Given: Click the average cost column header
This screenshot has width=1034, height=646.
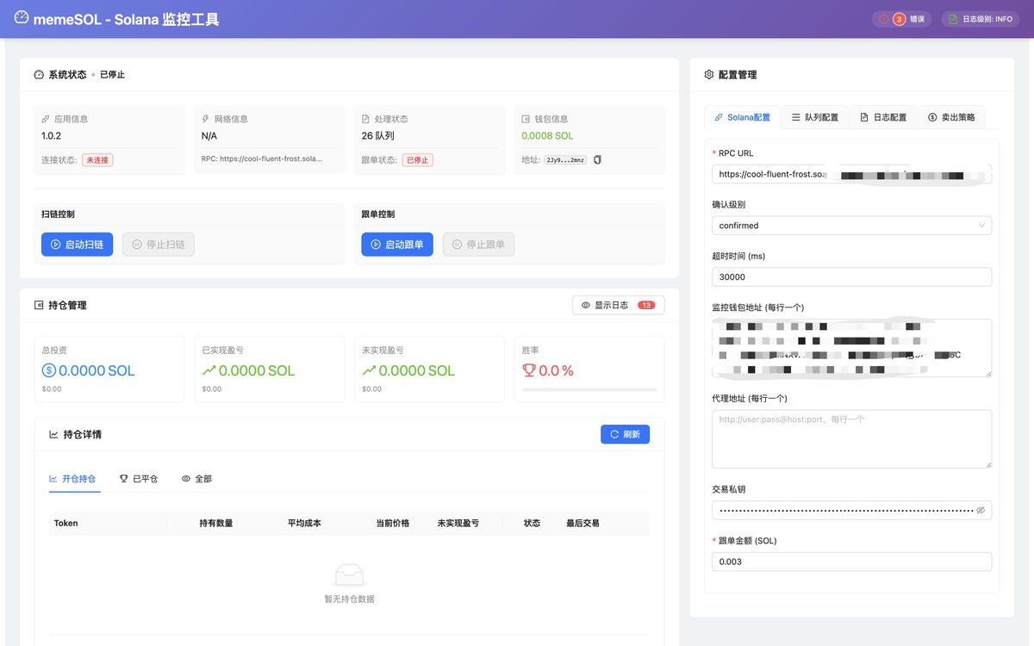Looking at the screenshot, I should click(304, 523).
